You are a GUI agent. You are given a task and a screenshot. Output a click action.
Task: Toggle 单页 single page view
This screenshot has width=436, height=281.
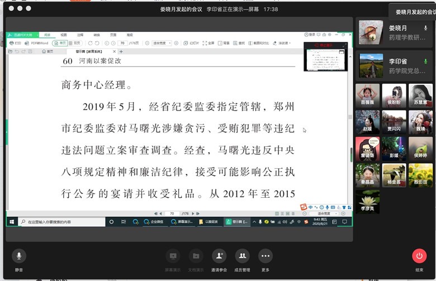click(x=60, y=43)
